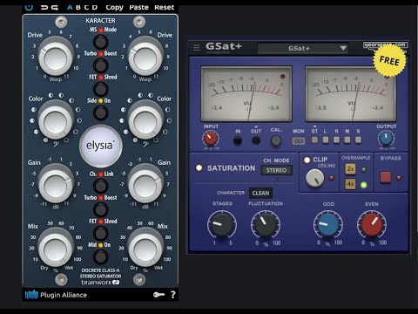
Task: Toggle the CLIP LED in GSat+
Action: 307,160
